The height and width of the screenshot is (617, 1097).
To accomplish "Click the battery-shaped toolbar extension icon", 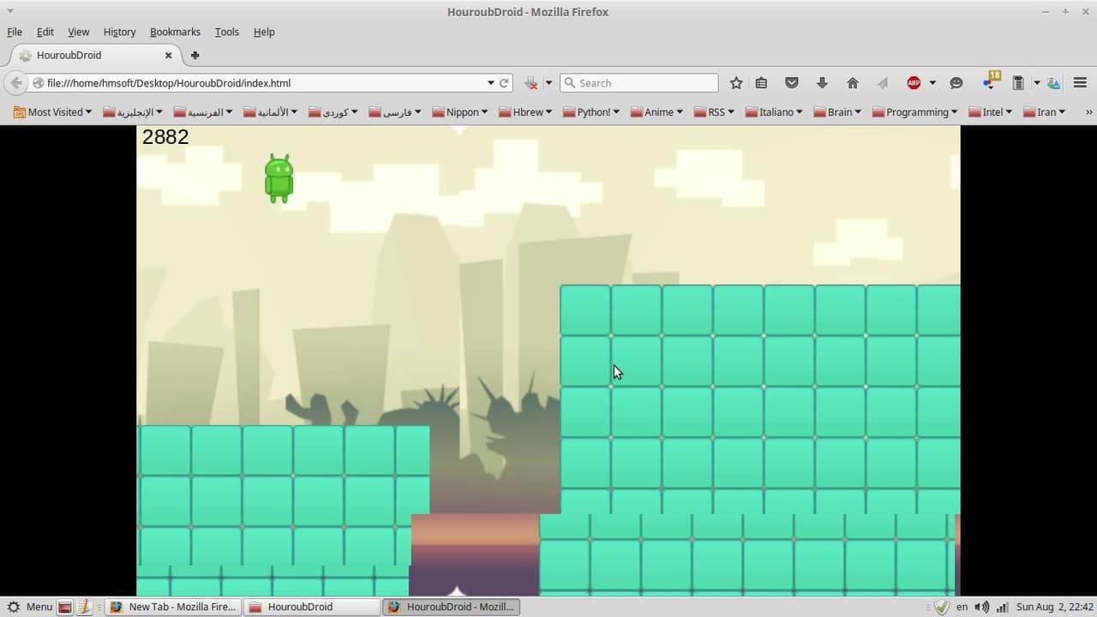I will point(1018,83).
